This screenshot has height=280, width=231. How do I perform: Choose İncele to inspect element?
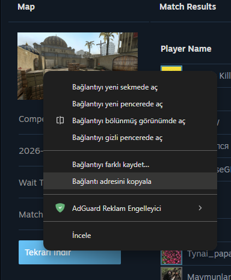pyautogui.click(x=130, y=236)
